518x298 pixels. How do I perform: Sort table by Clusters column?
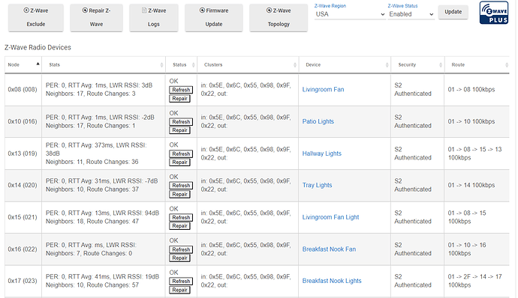(248, 64)
